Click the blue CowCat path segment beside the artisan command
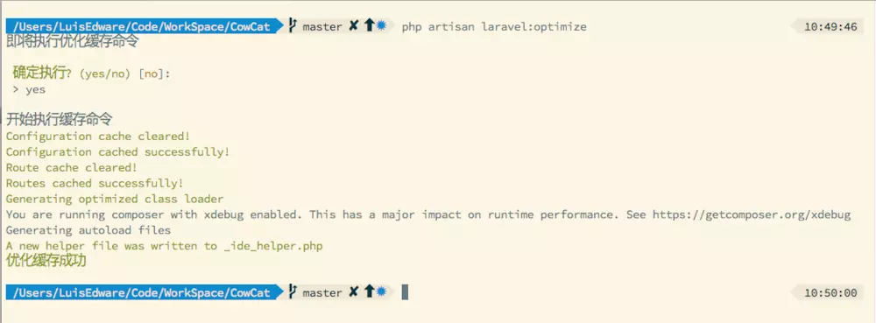 coord(251,26)
